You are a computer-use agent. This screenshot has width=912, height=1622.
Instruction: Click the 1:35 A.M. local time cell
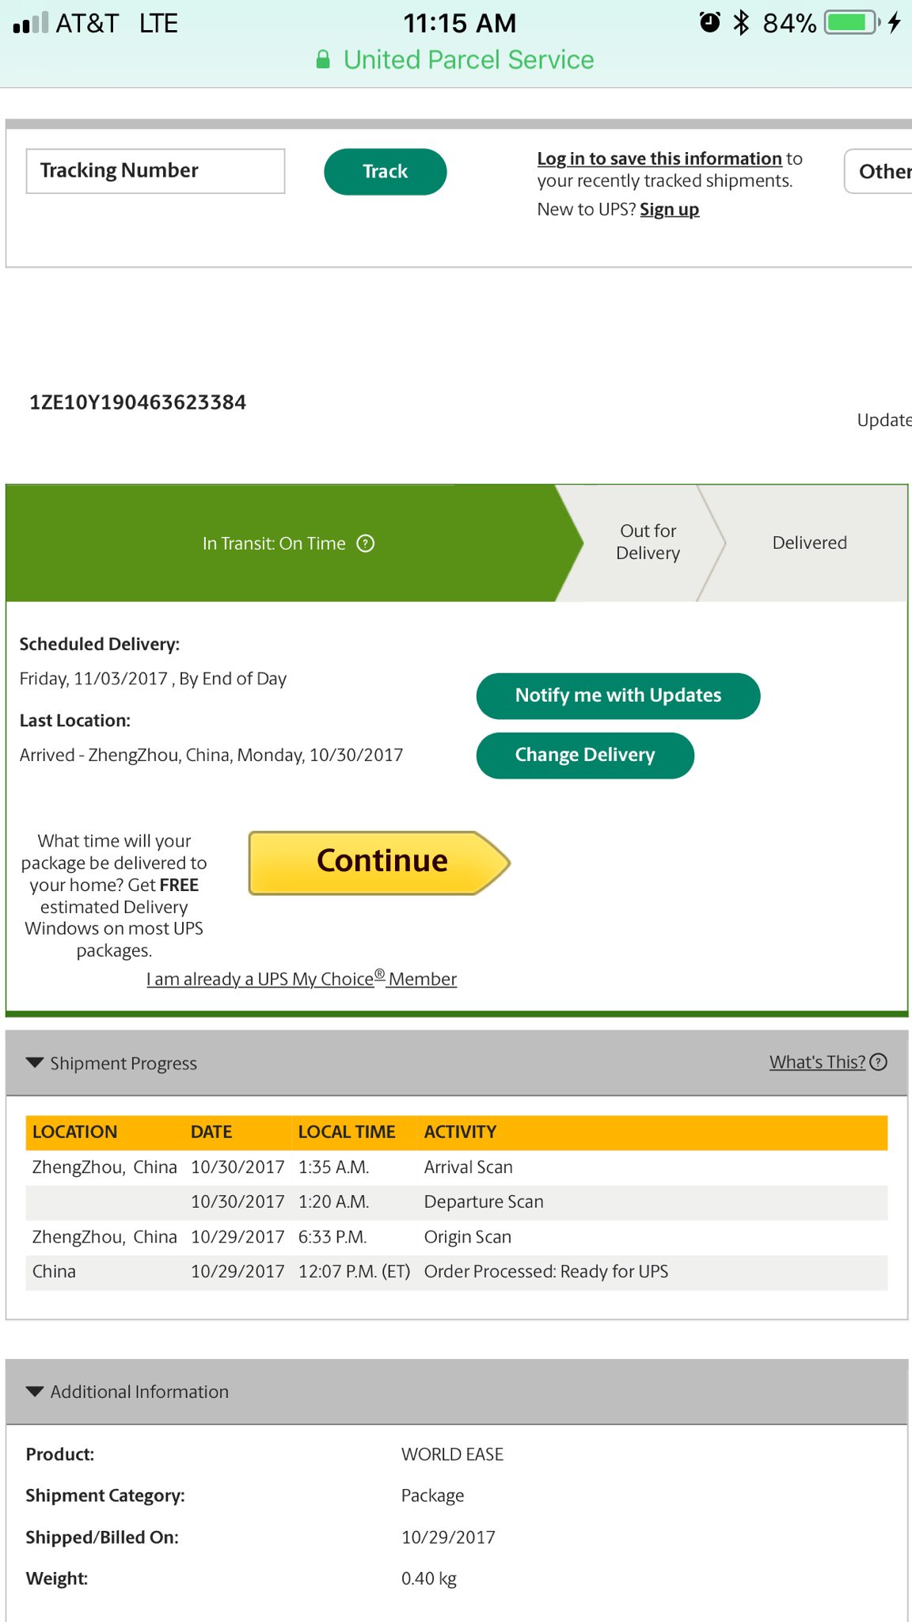(333, 1167)
